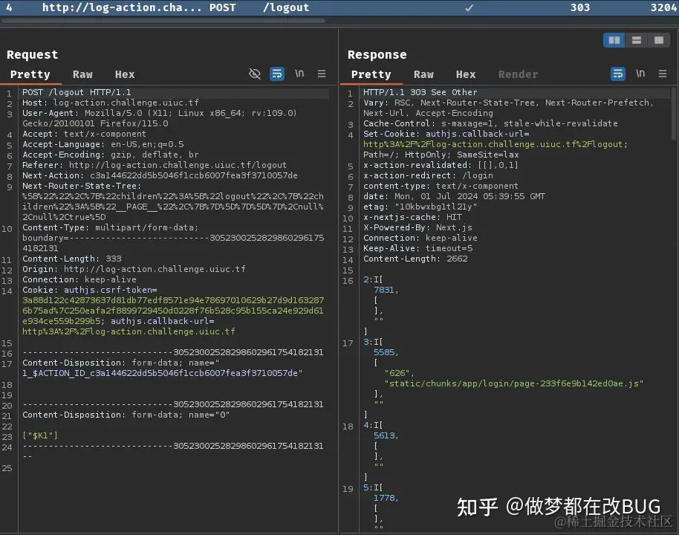Click the Origin header line
This screenshot has height=535, width=679.
tap(134, 269)
